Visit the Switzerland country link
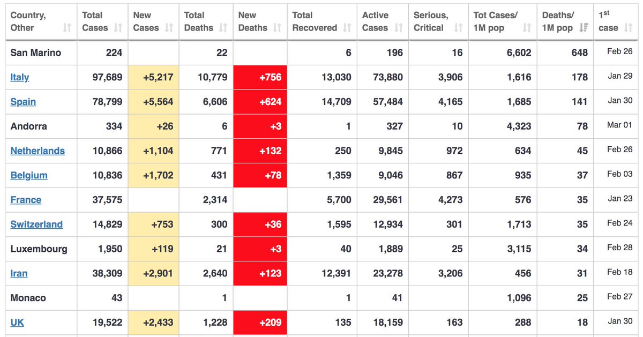The width and height of the screenshot is (643, 337). point(36,224)
